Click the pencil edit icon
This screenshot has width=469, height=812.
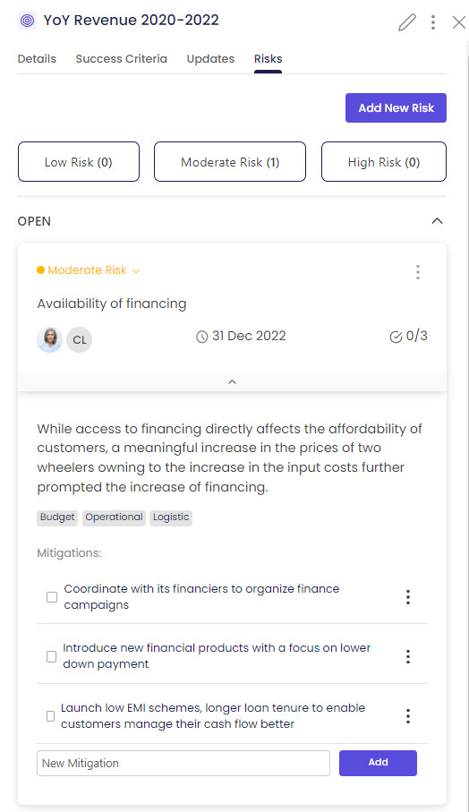[407, 22]
